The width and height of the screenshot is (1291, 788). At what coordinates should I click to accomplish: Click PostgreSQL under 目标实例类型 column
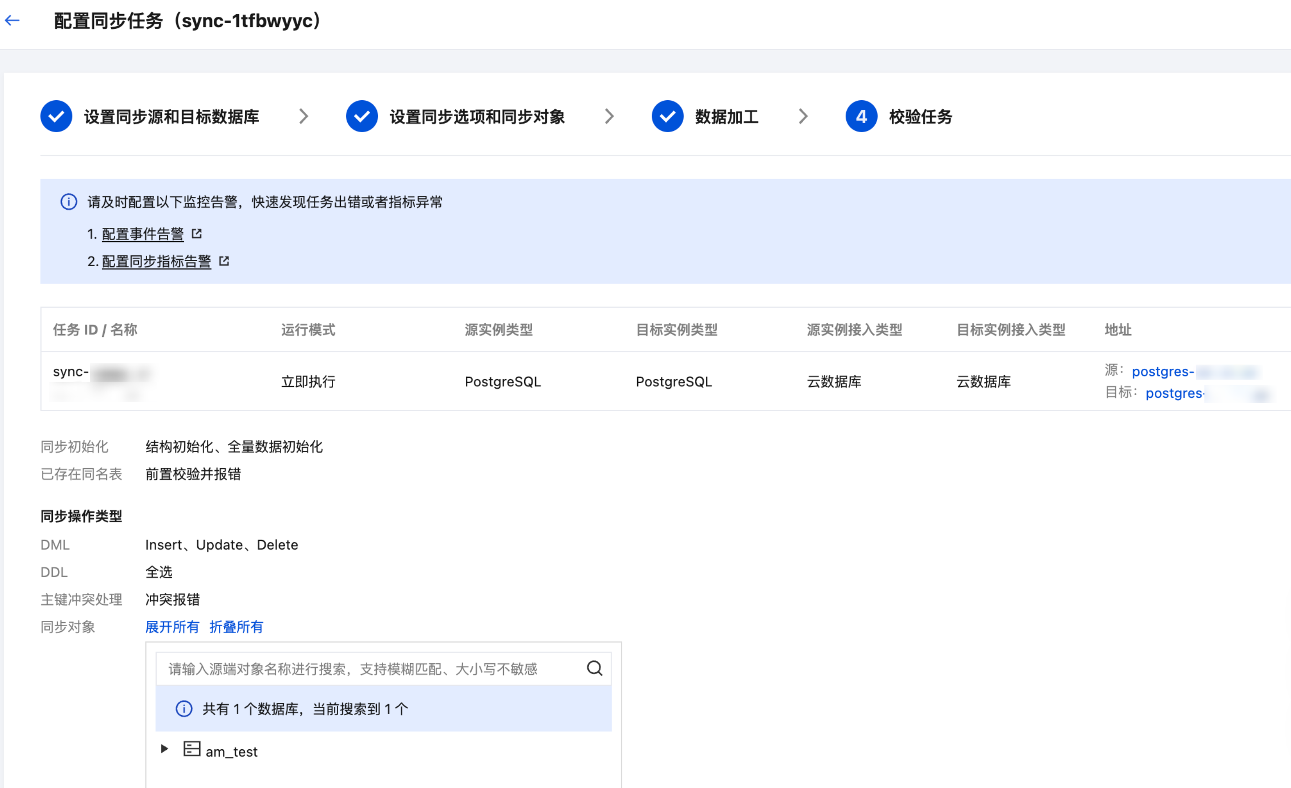coord(674,381)
